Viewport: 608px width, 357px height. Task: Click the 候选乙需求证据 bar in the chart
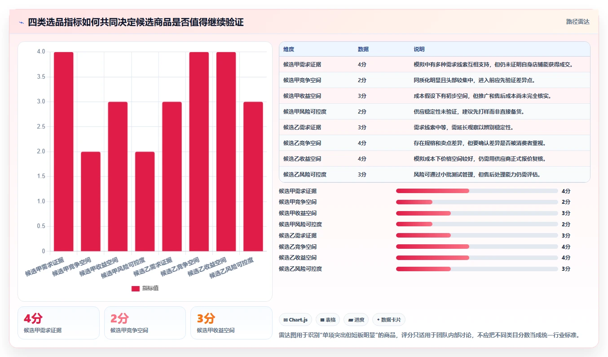tap(172, 176)
